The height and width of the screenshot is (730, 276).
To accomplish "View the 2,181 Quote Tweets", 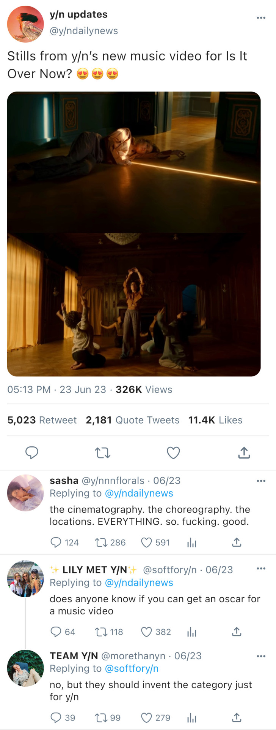I will 132,420.
